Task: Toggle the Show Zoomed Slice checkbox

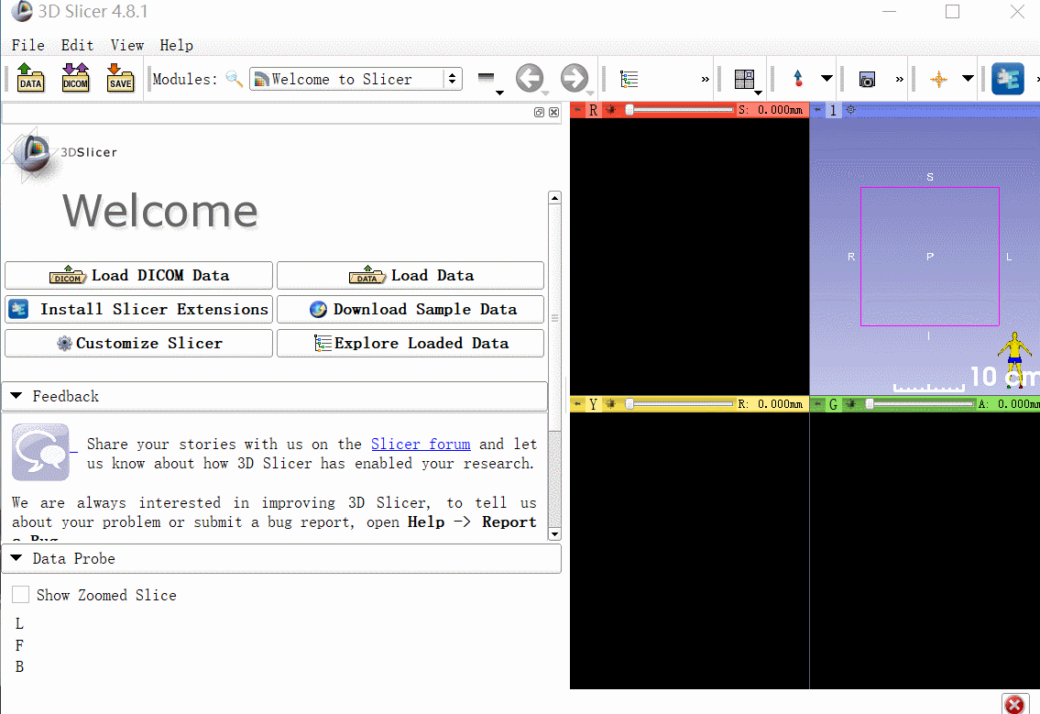Action: (20, 594)
